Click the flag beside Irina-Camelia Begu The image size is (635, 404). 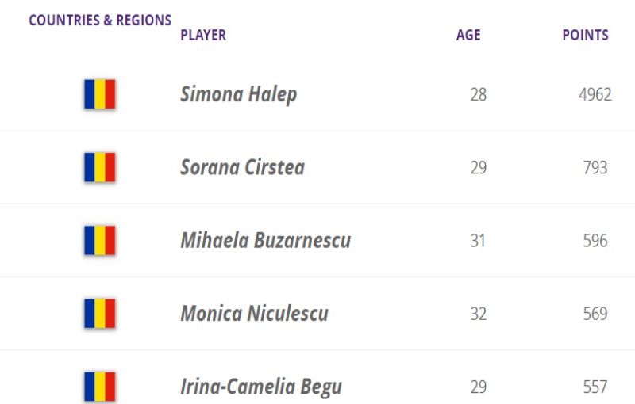[x=100, y=386]
